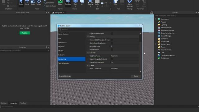
Task: Open the Material picker icon
Action: [x=90, y=2]
